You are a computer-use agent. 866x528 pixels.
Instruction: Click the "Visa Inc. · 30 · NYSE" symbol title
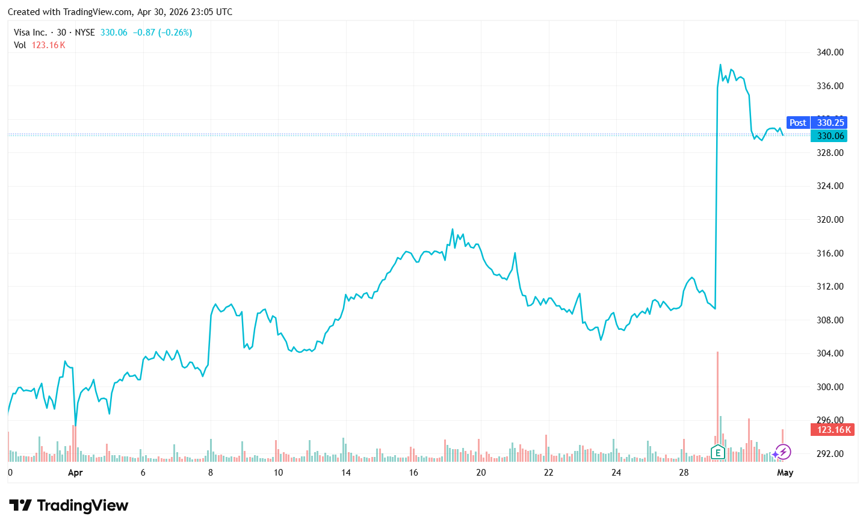pyautogui.click(x=54, y=33)
